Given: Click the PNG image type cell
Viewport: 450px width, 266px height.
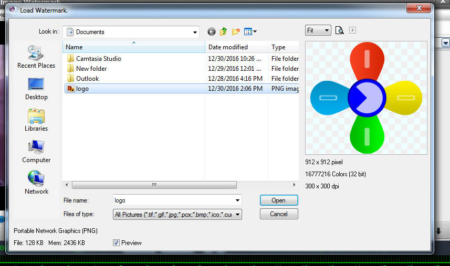Looking at the screenshot, I should point(285,89).
